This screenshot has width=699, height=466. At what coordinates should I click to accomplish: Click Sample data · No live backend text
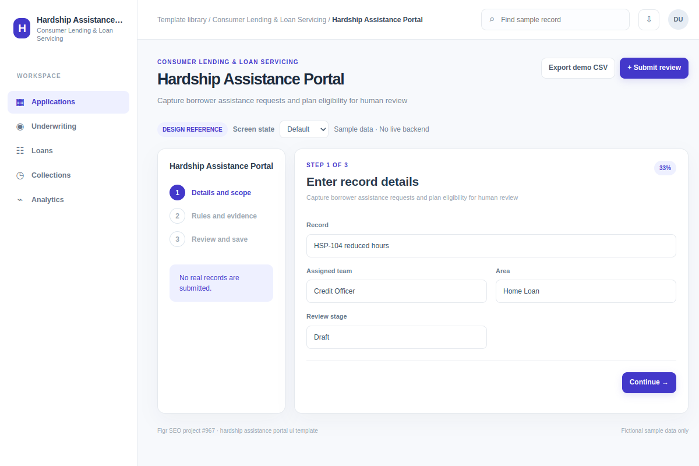382,129
